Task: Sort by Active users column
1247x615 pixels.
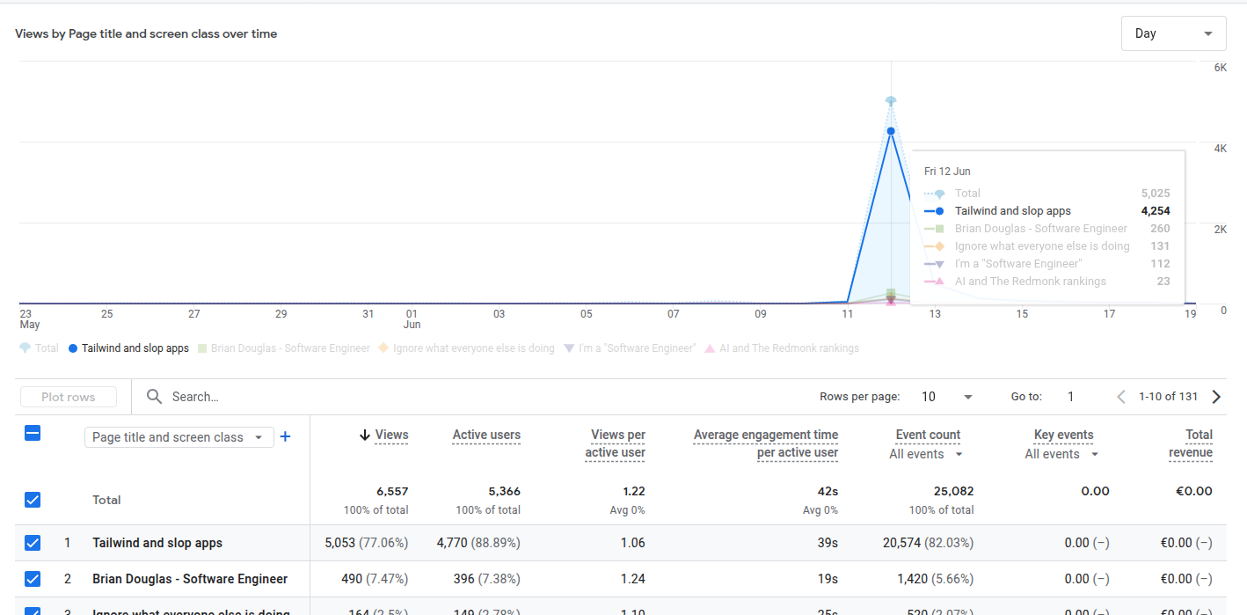Action: (486, 435)
